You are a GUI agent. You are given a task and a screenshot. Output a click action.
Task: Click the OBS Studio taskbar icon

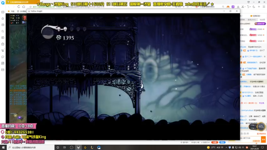[71, 147]
